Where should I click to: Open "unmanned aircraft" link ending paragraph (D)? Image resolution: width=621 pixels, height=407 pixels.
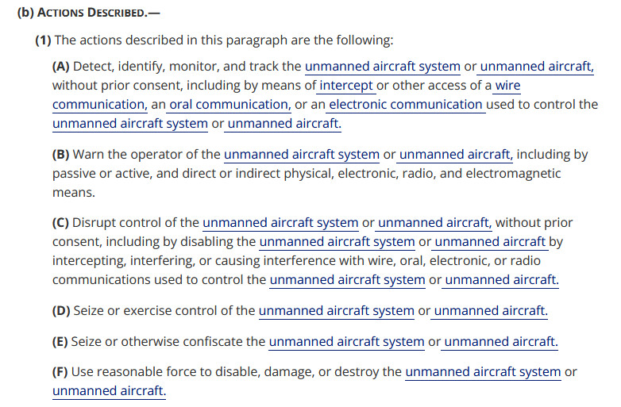490,311
